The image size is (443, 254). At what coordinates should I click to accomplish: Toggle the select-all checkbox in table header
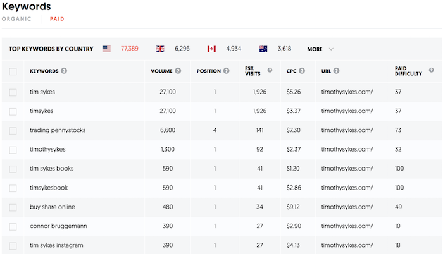click(13, 71)
